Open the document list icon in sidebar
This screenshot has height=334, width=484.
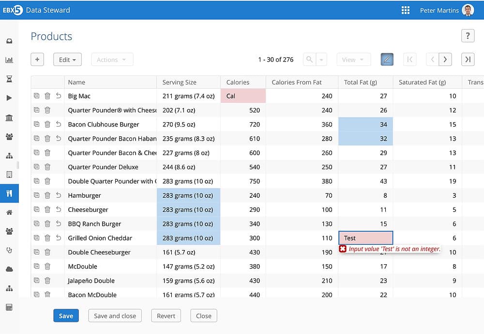point(9,175)
